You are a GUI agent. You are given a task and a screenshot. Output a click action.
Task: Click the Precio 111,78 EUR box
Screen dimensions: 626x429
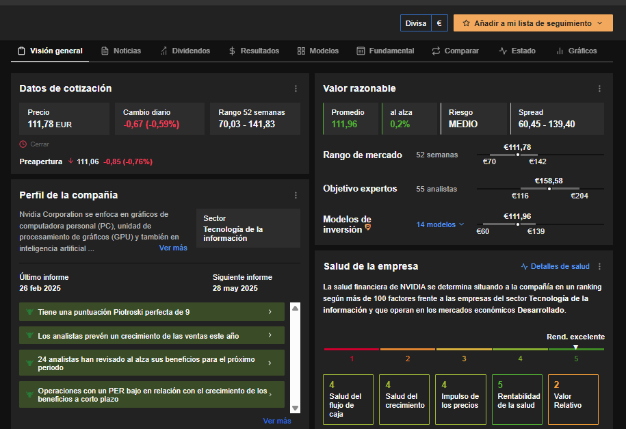[64, 118]
